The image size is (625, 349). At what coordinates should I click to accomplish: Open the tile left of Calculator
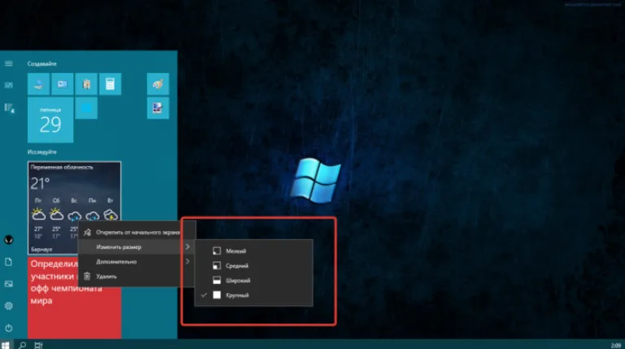pyautogui.click(x=86, y=84)
